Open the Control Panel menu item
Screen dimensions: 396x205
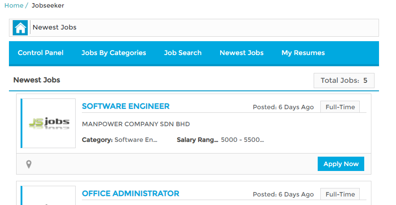point(41,53)
